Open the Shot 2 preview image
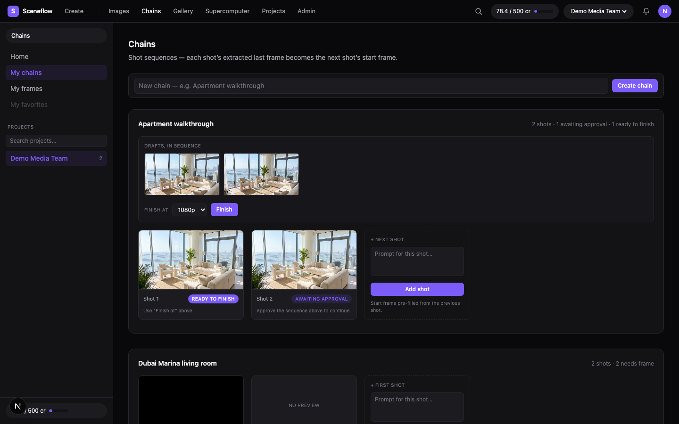 [x=304, y=260]
